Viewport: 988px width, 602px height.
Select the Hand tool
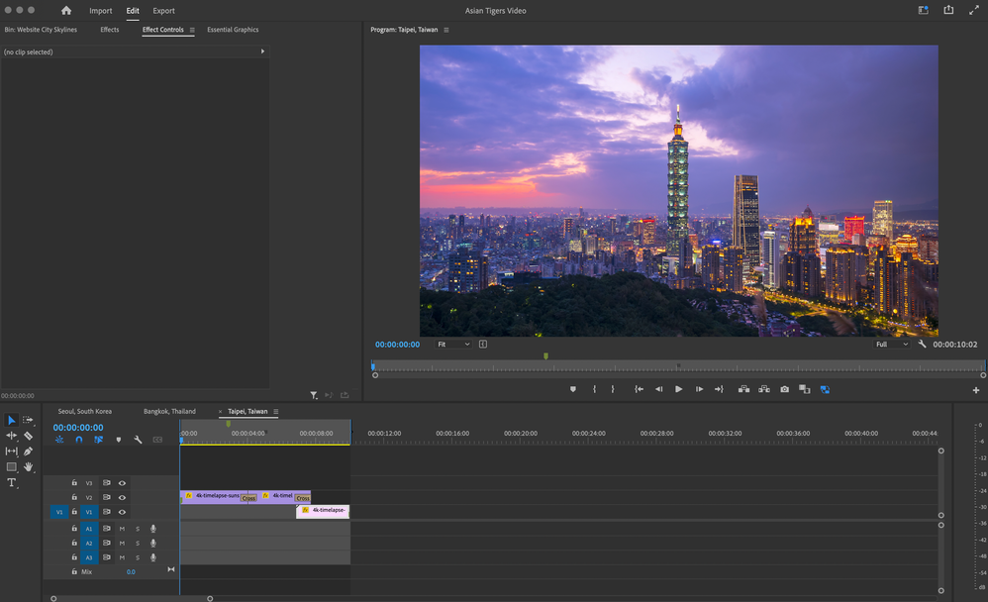tap(29, 466)
